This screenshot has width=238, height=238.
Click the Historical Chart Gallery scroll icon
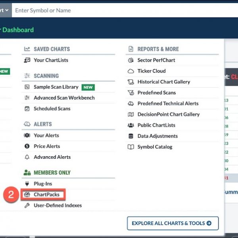131,82
